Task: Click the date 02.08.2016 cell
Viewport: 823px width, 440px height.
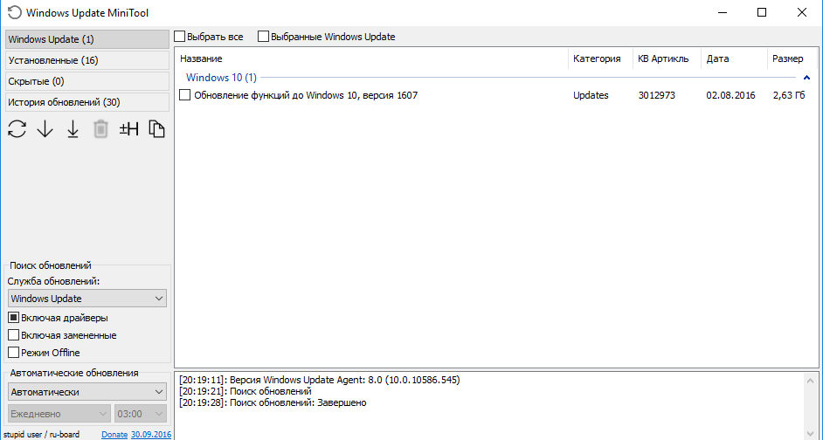Action: pos(730,95)
